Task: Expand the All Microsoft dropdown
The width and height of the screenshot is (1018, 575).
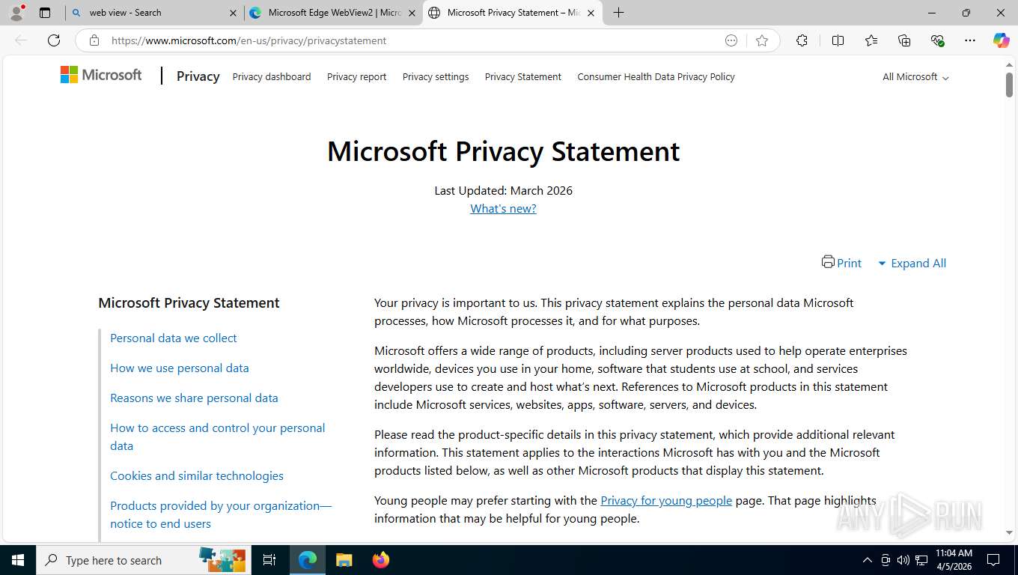Action: pos(915,77)
